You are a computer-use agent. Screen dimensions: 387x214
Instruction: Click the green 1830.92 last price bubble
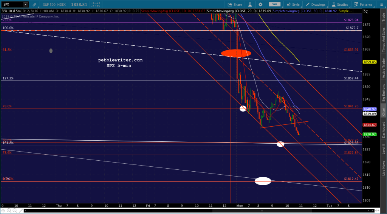point(370,134)
